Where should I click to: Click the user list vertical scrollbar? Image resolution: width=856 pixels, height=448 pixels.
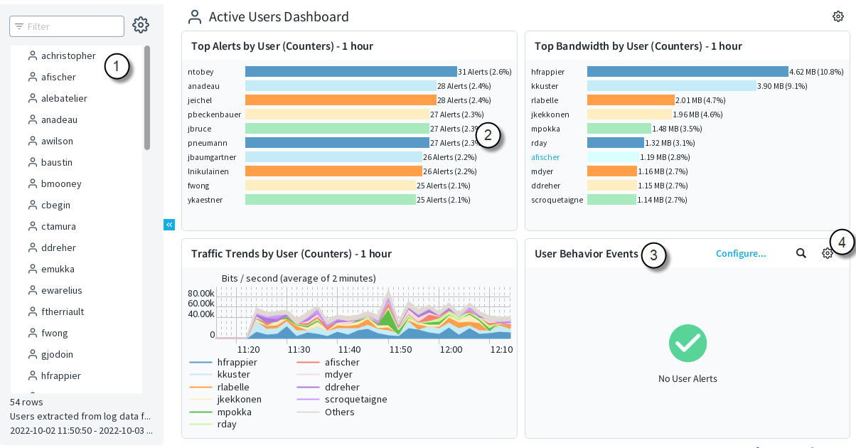click(x=147, y=98)
